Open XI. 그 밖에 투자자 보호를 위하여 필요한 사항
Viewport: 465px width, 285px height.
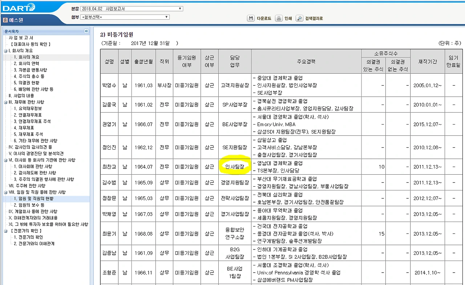[48, 224]
